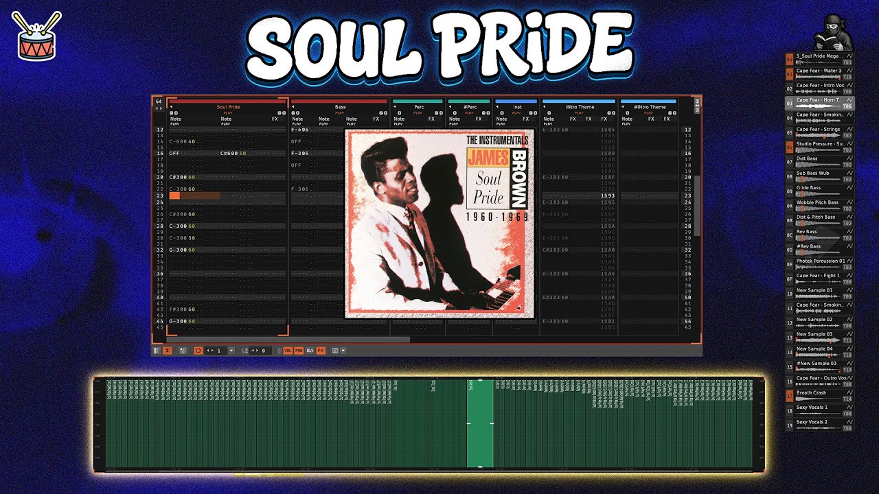Select Dist & Pitch Bass instrument
The width and height of the screenshot is (879, 494).
click(x=820, y=221)
